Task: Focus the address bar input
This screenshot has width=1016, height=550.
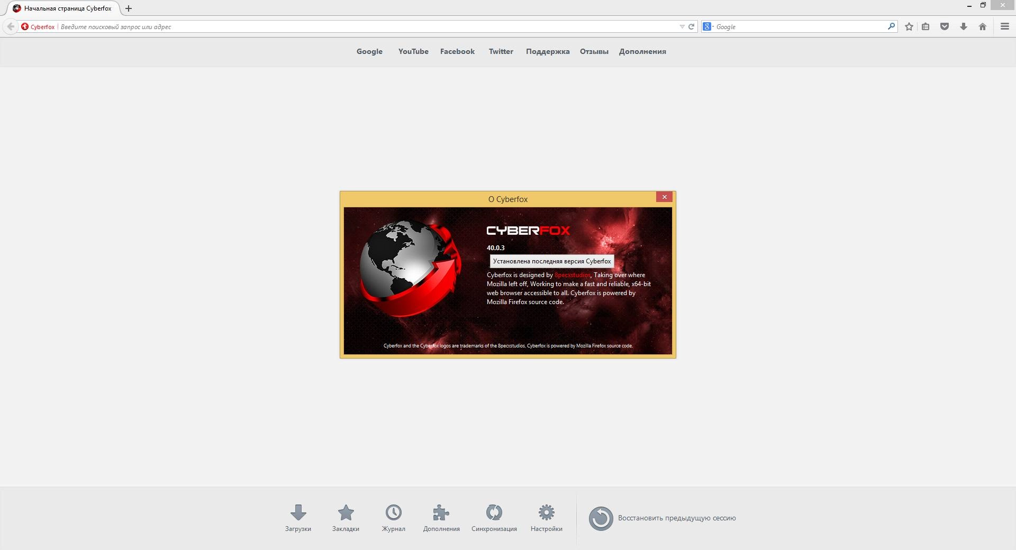Action: [x=368, y=26]
